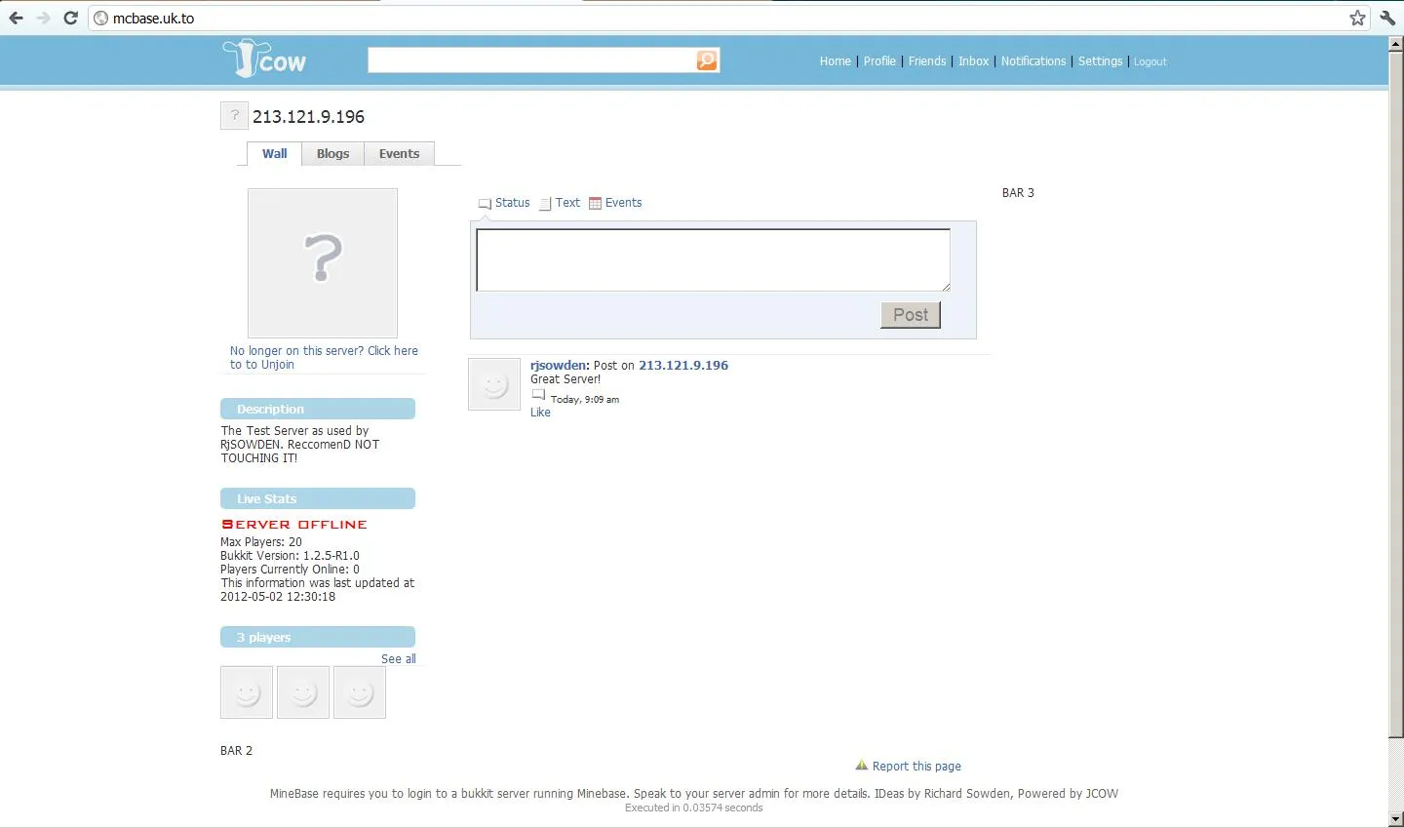
Task: Open rjsowden's smiley avatar on the post
Action: pos(494,384)
